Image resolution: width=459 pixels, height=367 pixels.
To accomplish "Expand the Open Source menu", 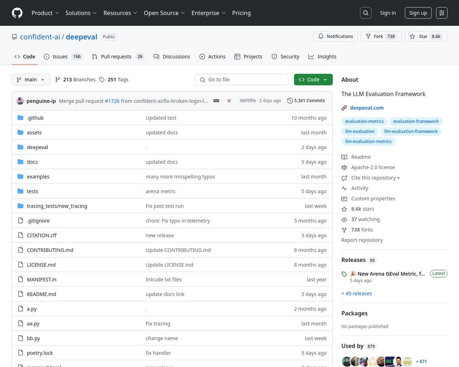I will (x=164, y=13).
